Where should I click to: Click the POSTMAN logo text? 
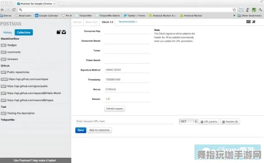[11, 24]
